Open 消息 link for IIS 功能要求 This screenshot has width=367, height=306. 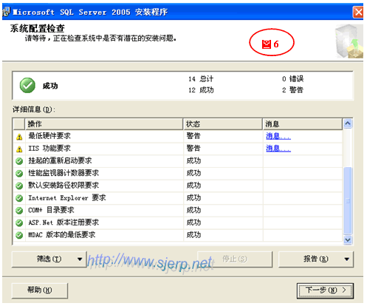[x=278, y=148]
